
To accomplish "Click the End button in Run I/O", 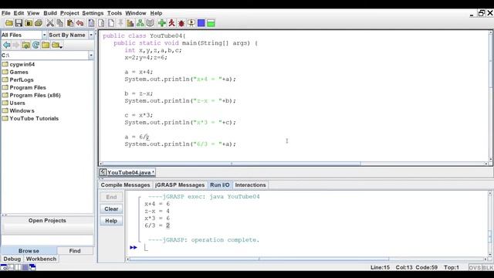I will coord(111,197).
